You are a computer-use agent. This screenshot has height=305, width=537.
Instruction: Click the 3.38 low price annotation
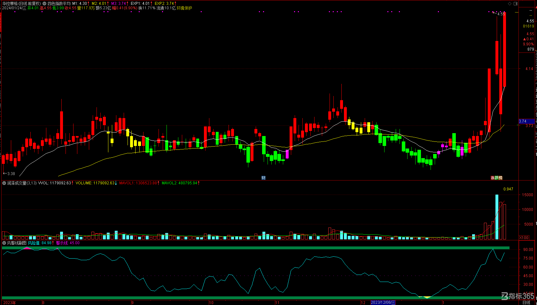tap(9, 173)
